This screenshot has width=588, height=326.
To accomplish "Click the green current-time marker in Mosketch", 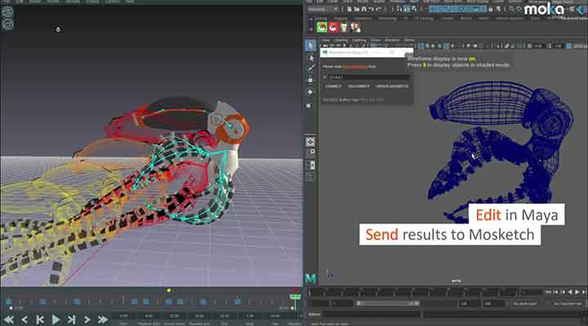I will (x=295, y=297).
